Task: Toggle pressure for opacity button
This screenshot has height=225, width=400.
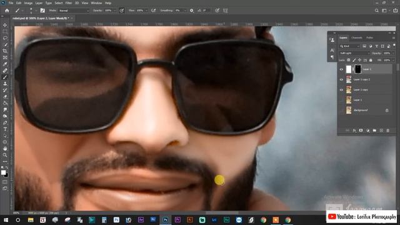Action: 122,11
